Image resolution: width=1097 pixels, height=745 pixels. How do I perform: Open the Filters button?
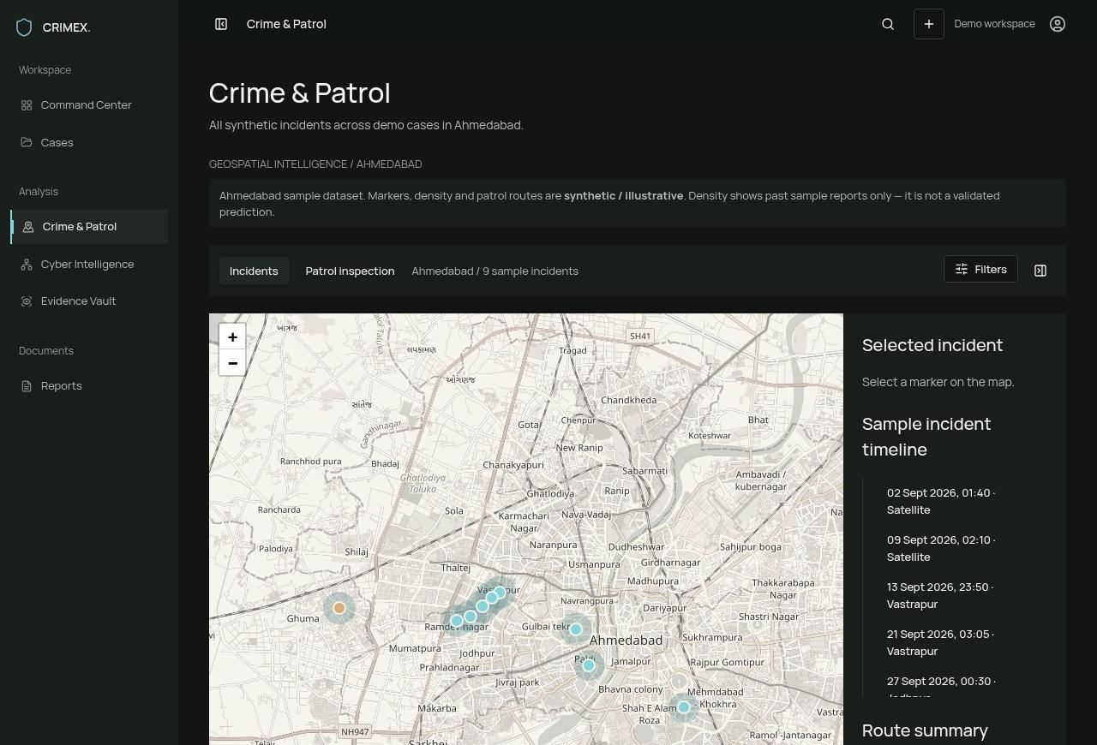point(980,269)
